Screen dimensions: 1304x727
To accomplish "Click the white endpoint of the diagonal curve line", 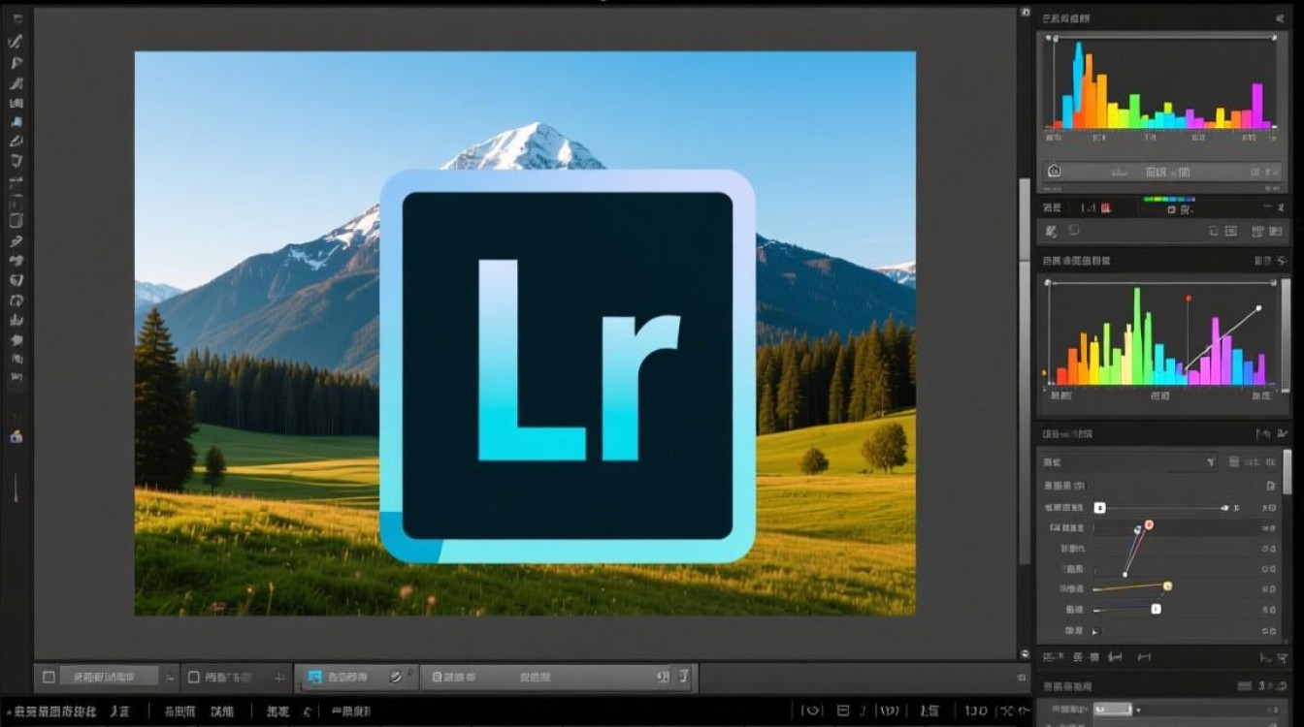I will (x=1258, y=308).
